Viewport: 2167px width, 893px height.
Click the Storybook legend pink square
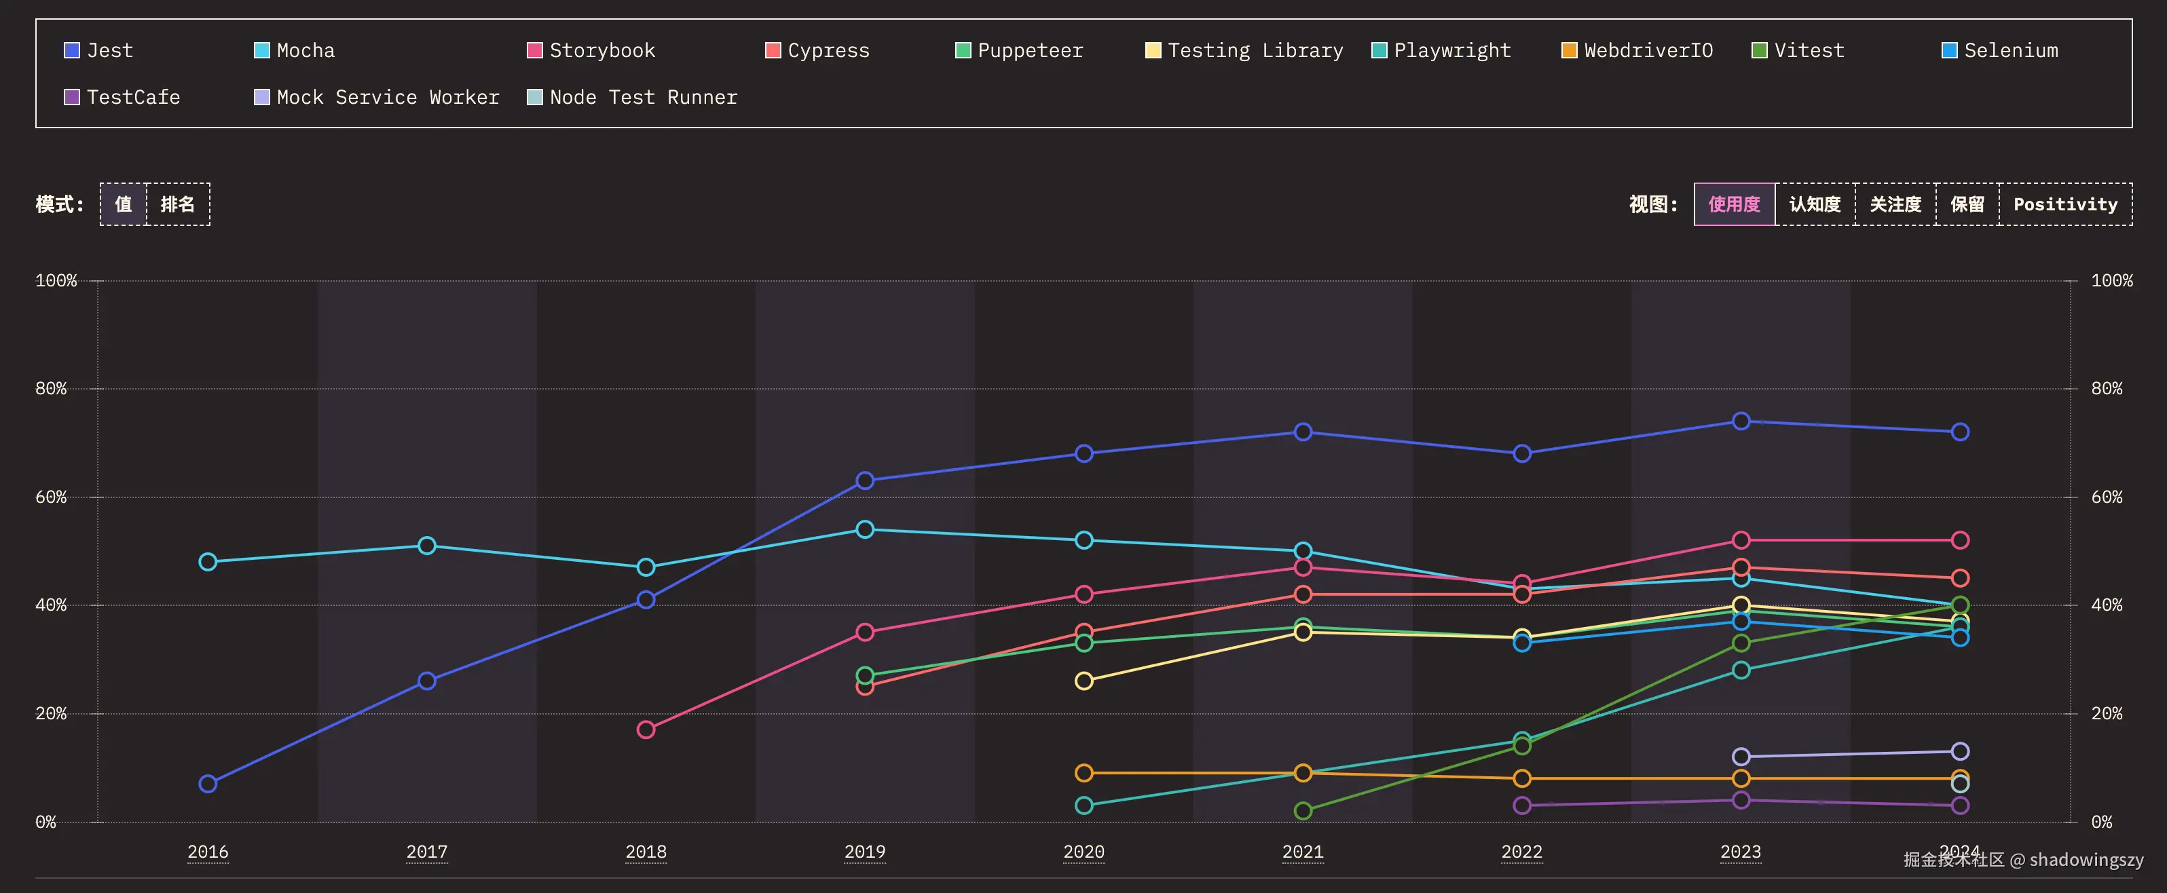(534, 50)
